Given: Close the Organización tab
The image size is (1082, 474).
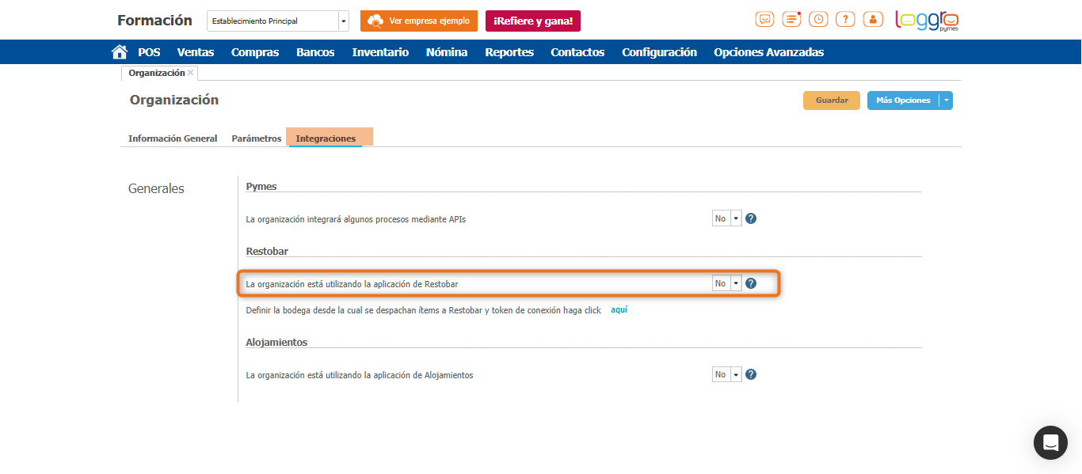Looking at the screenshot, I should point(190,73).
